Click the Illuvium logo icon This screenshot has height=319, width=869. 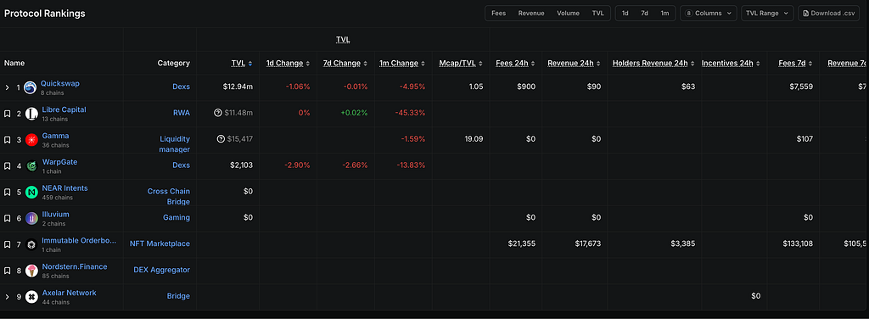pyautogui.click(x=31, y=218)
